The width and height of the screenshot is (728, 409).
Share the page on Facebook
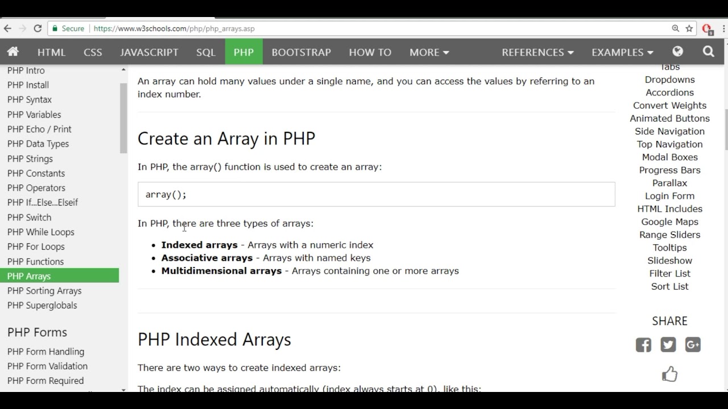[643, 345]
